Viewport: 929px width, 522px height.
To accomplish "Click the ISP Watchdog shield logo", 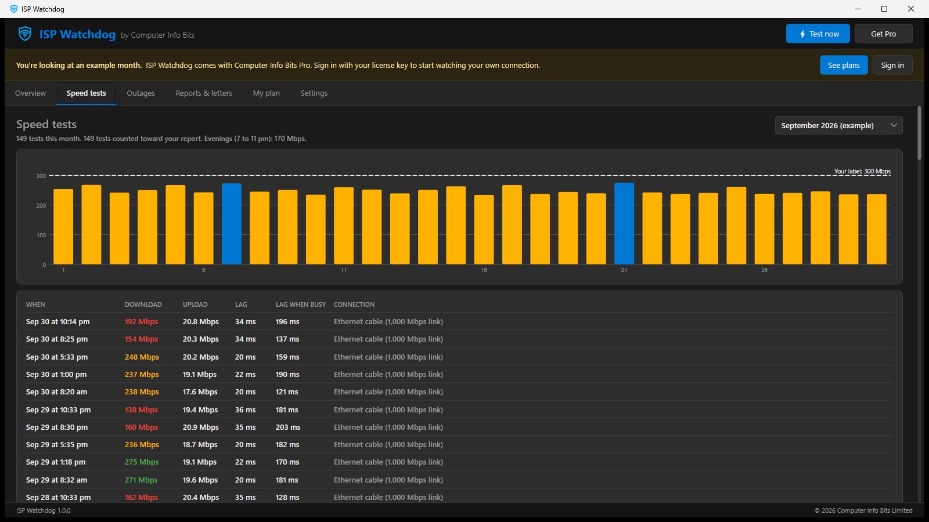I will pos(25,34).
